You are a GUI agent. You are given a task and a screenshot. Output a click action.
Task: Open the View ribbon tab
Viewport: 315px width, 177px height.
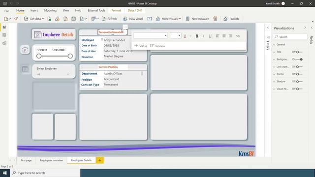pos(65,10)
